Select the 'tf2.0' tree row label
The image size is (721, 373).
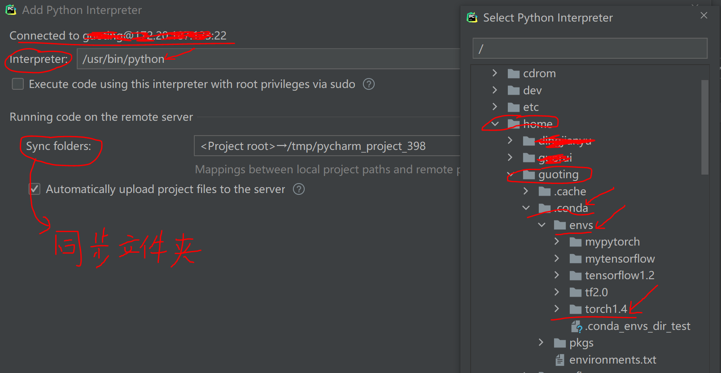(596, 292)
